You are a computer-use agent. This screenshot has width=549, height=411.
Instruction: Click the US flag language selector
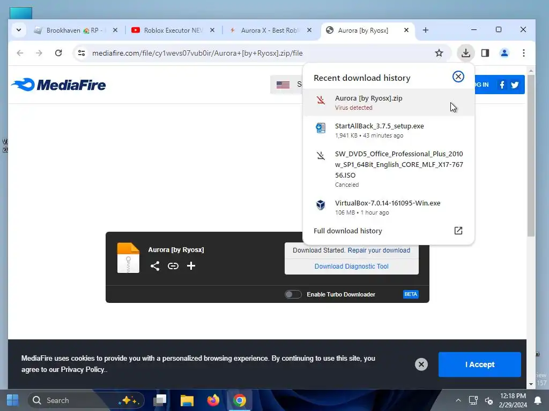283,85
